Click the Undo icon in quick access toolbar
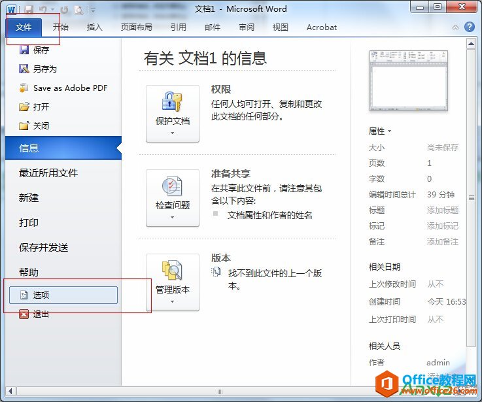The width and height of the screenshot is (482, 402). pos(43,10)
